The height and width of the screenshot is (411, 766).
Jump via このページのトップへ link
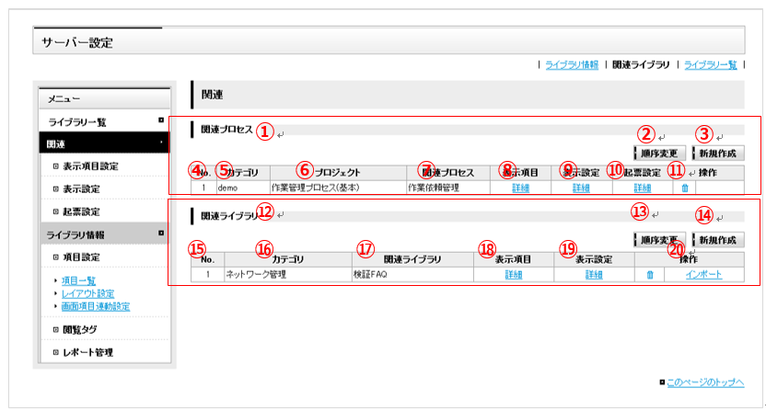pyautogui.click(x=705, y=382)
